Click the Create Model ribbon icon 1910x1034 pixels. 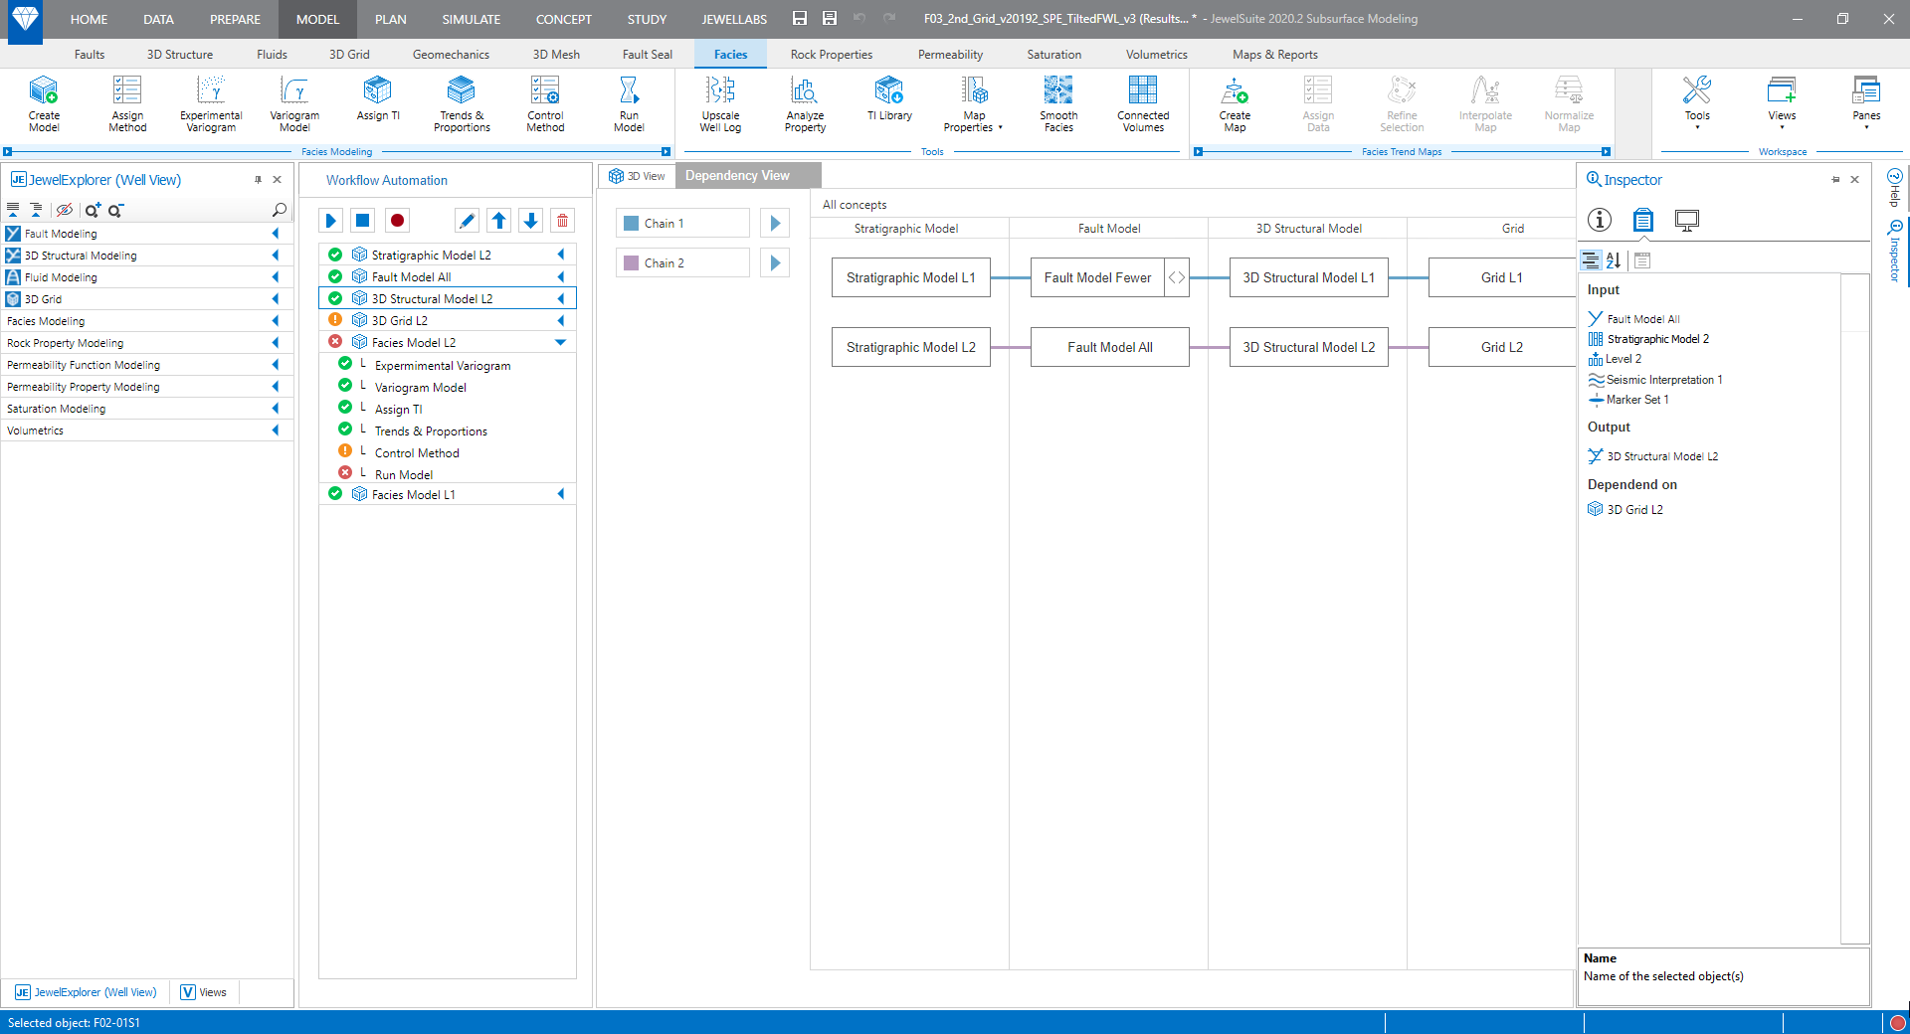pyautogui.click(x=44, y=102)
